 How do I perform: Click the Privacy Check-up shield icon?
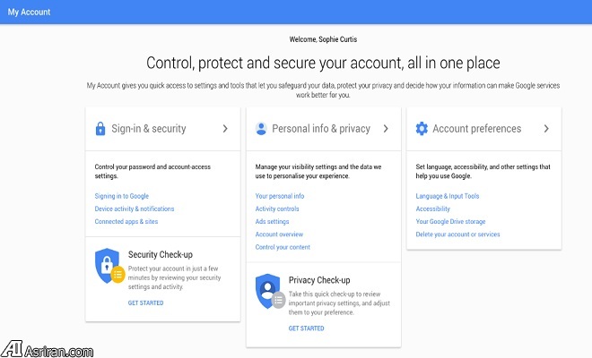(270, 291)
